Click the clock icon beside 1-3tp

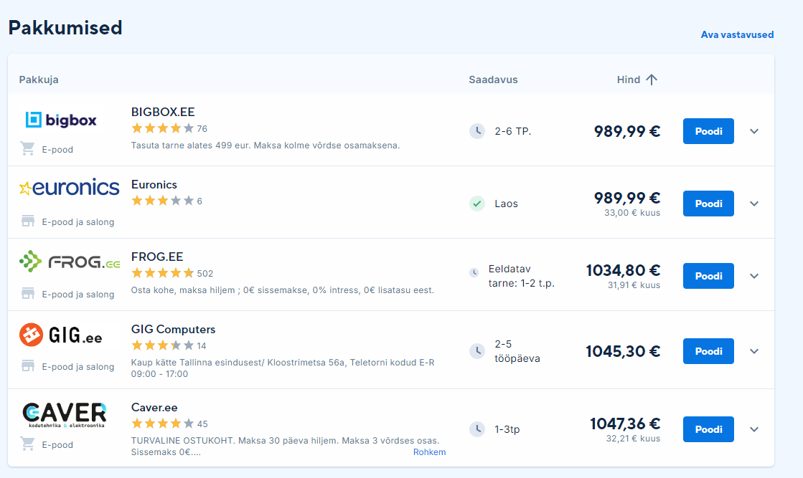coord(477,429)
